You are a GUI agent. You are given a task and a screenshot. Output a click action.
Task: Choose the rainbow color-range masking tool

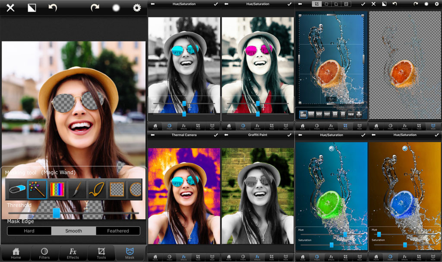click(57, 189)
